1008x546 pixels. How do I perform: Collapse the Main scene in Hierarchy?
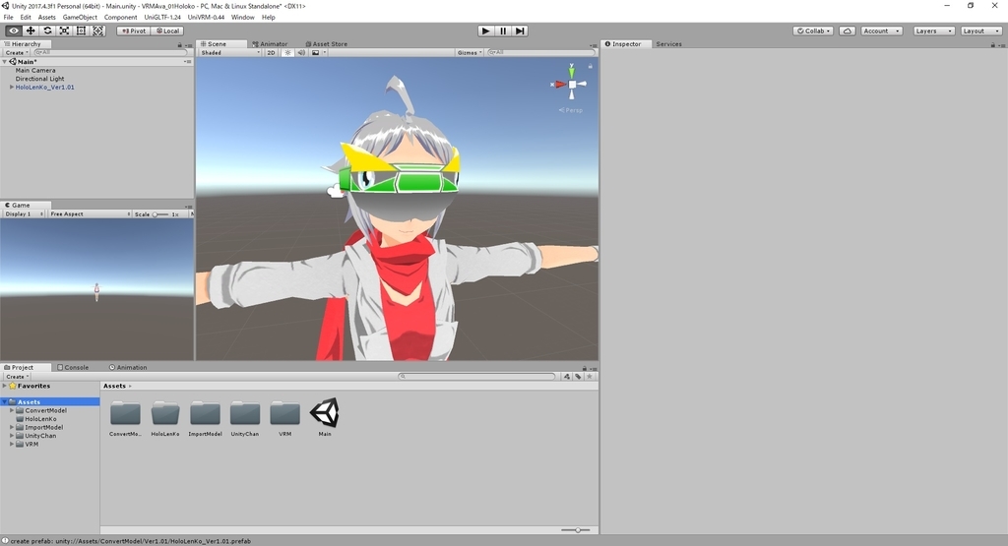[x=5, y=62]
